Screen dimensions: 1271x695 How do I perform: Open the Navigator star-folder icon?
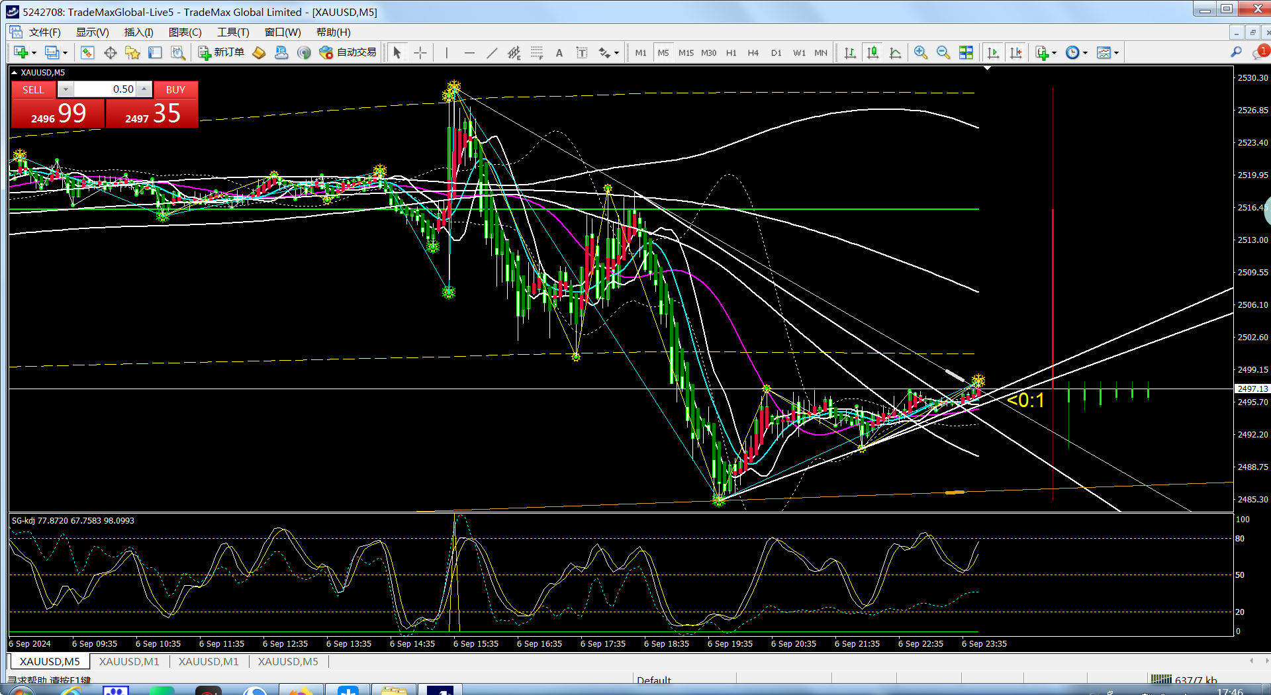pyautogui.click(x=132, y=53)
